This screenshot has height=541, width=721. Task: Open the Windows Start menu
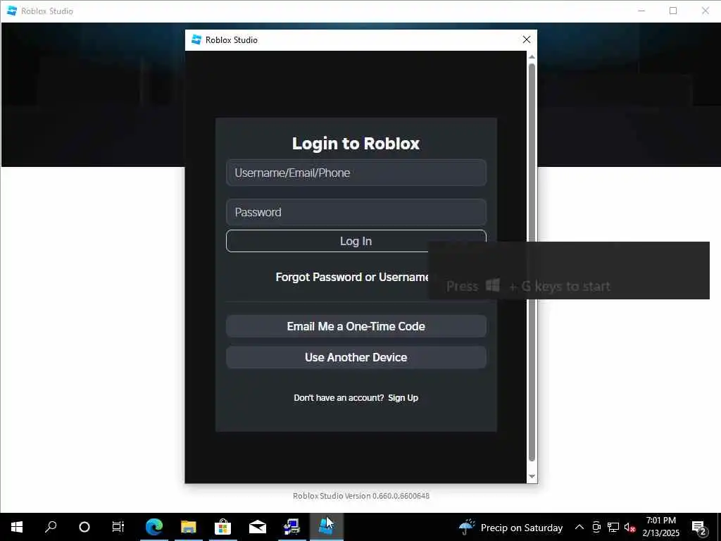[x=17, y=527]
